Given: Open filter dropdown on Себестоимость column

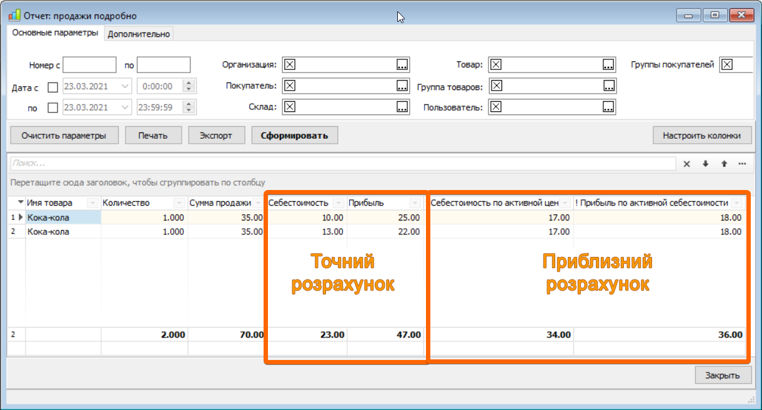Looking at the screenshot, I should (339, 203).
